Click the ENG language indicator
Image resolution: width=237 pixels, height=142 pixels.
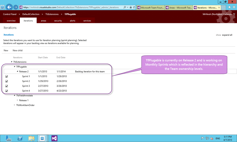(218, 138)
